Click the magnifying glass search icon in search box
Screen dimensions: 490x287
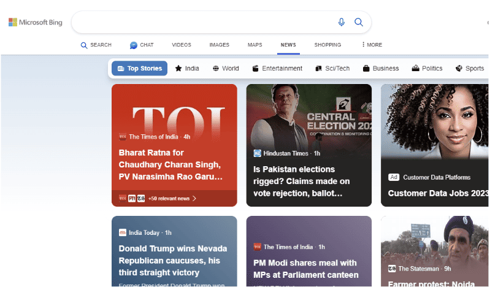click(358, 22)
